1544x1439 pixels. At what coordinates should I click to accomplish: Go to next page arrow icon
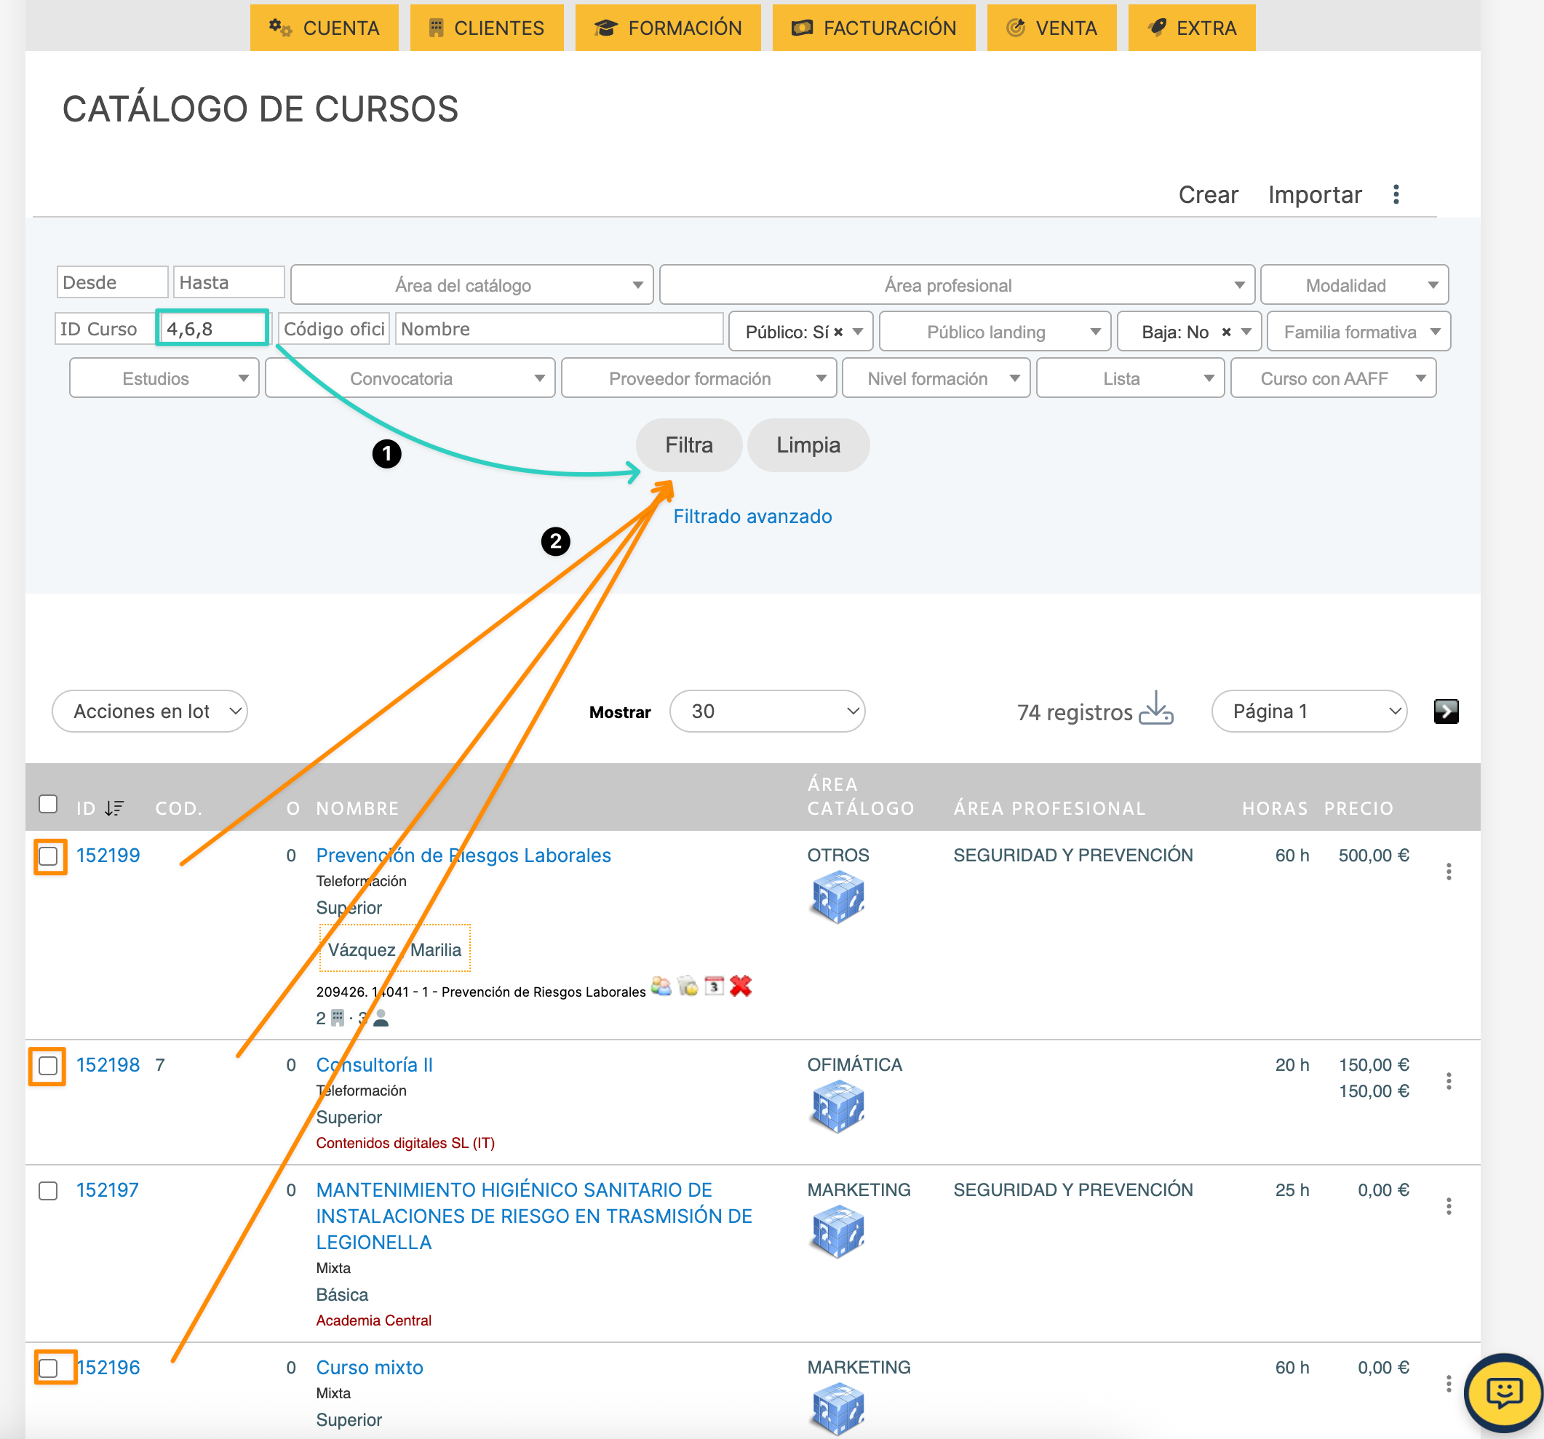coord(1445,711)
